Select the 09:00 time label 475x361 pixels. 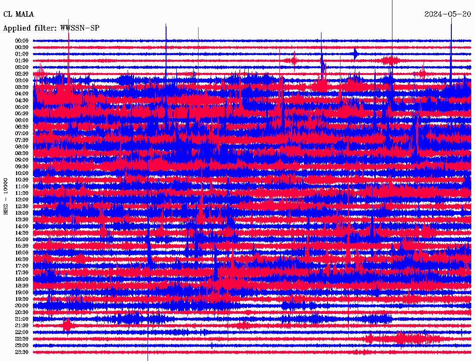(x=22, y=160)
